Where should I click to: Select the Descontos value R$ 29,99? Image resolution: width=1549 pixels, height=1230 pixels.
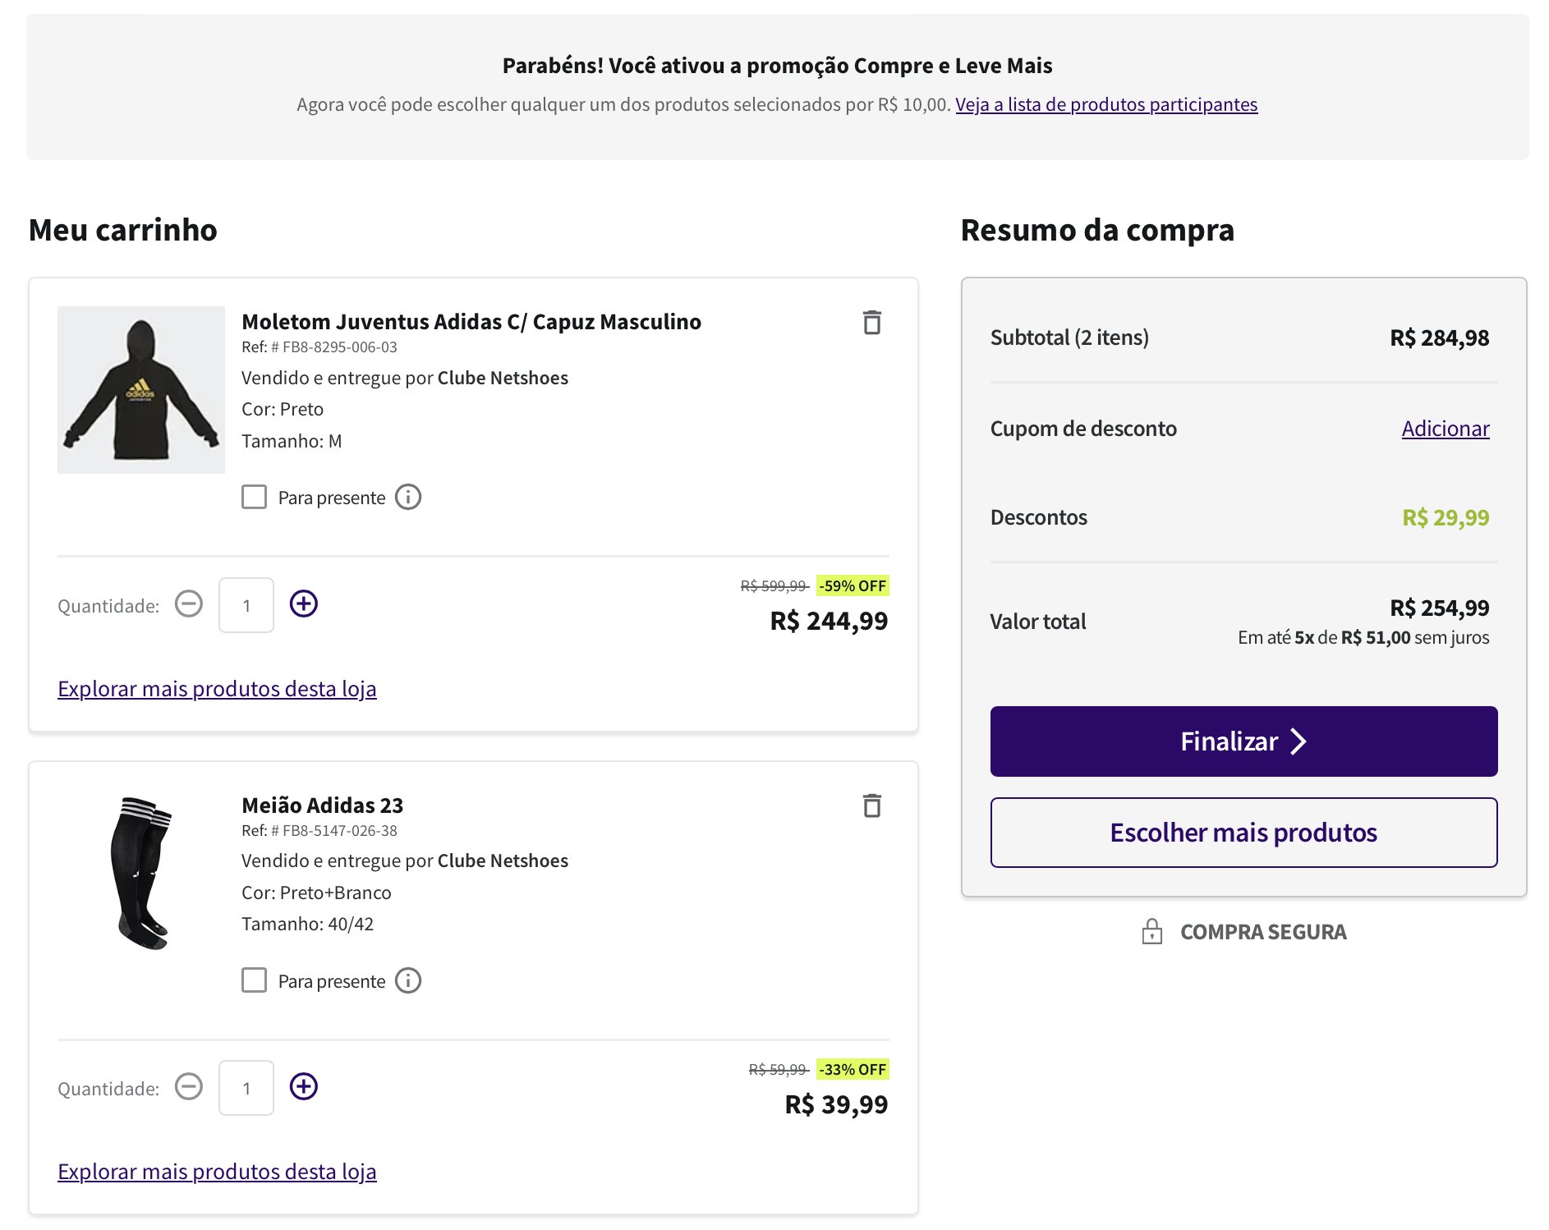tap(1446, 517)
